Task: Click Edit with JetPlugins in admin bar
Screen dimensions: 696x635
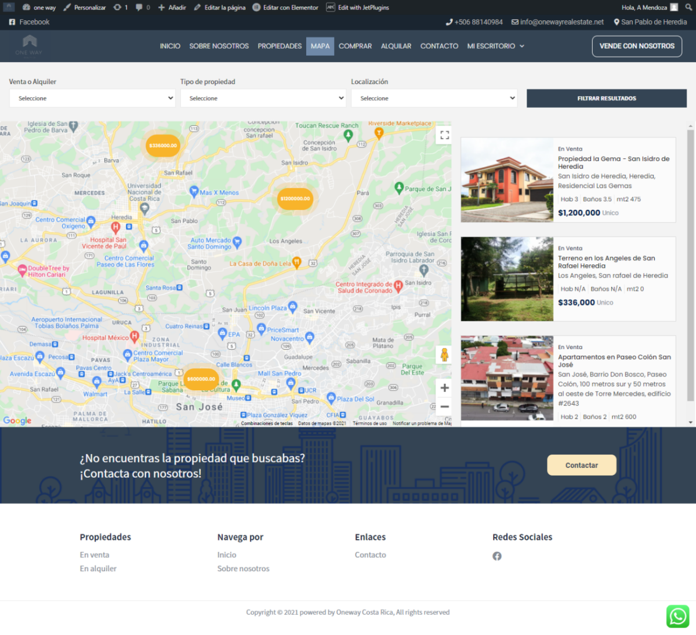Action: (x=357, y=8)
